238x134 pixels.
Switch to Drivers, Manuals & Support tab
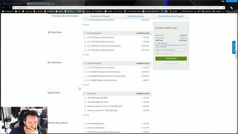171,16
